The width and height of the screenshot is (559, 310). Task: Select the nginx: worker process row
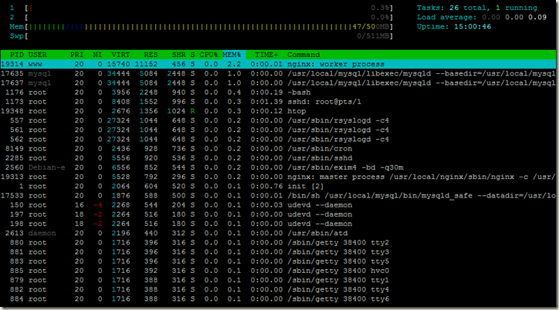pos(278,64)
